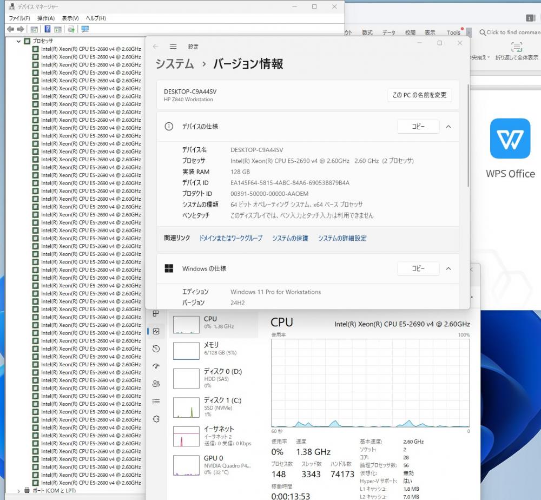This screenshot has height=500, width=541.
Task: Click the Windows logo beside Windows の仕様
Action: pyautogui.click(x=169, y=268)
